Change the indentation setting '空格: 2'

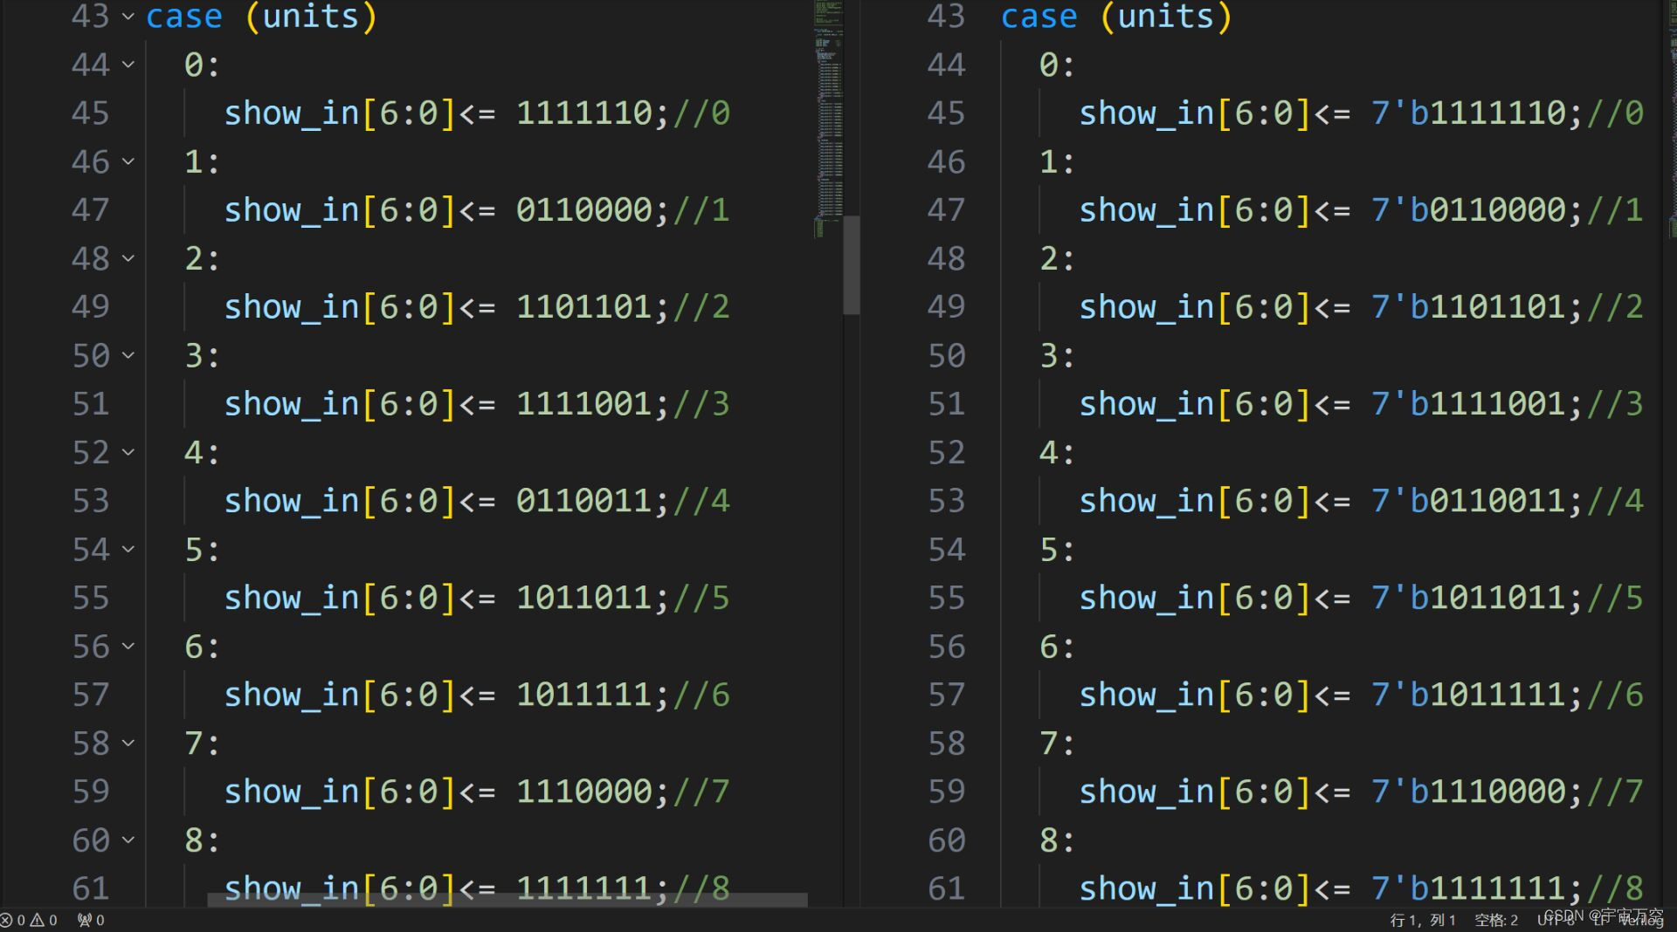pos(1495,920)
